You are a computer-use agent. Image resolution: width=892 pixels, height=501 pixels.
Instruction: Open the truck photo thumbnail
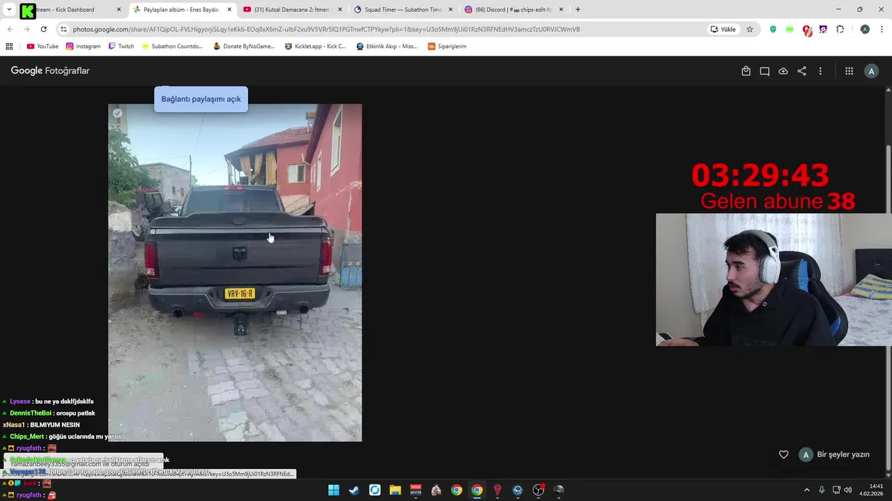point(235,273)
